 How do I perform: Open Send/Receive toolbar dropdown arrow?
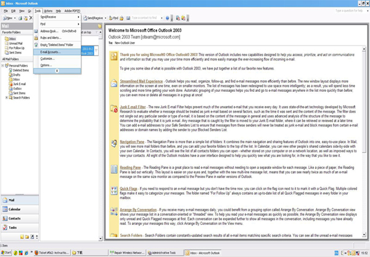105,18
